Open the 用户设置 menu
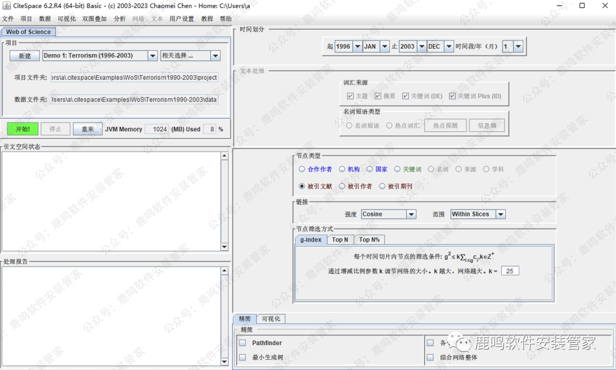Screen dimensions: 616x370 [181, 19]
